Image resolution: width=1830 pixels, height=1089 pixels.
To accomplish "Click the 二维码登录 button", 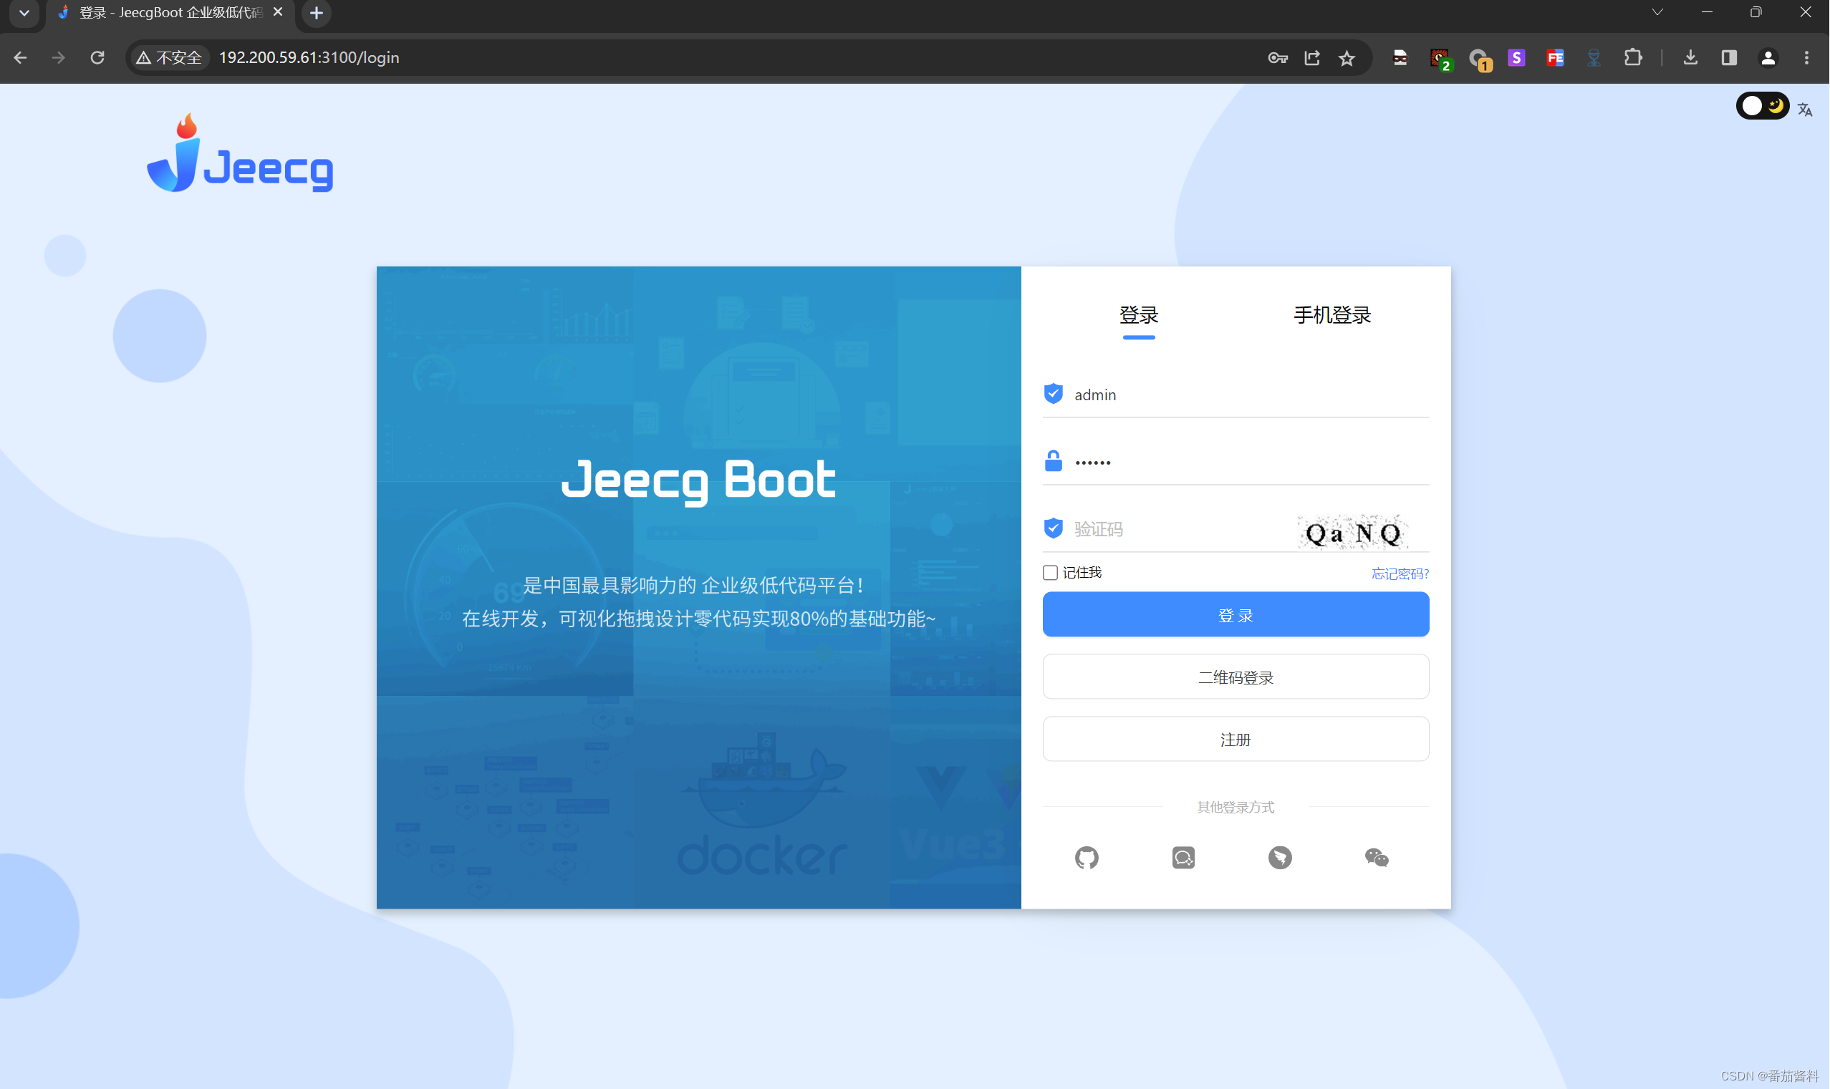I will pyautogui.click(x=1236, y=677).
